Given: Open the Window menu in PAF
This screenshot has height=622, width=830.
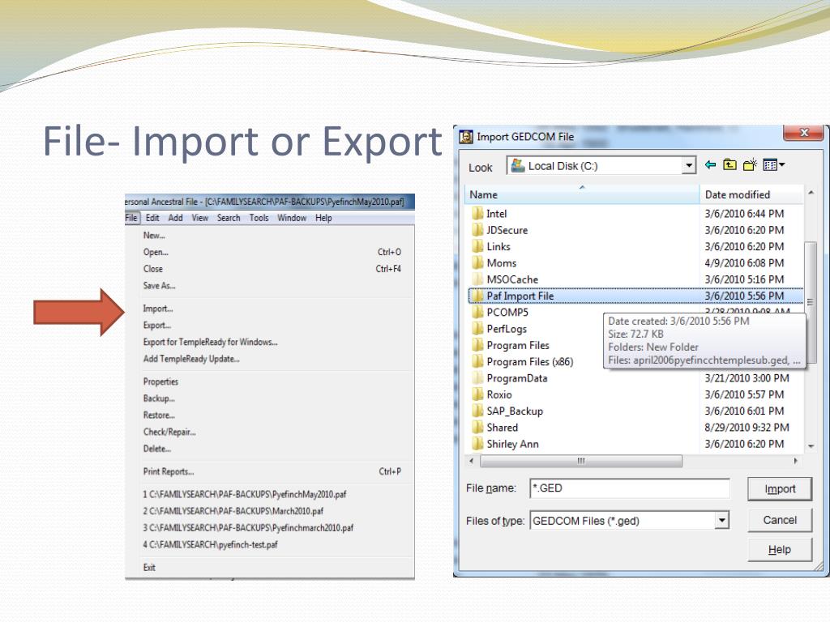Looking at the screenshot, I should pos(292,218).
